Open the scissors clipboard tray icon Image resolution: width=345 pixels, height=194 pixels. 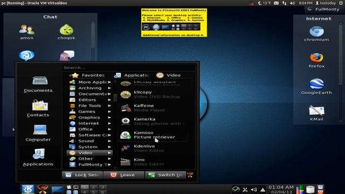(245, 190)
